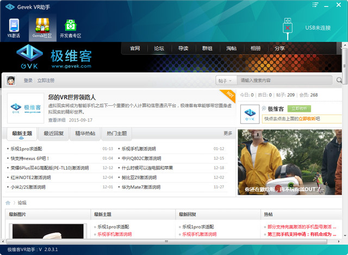The image size is (348, 255).
Task: Open the 开发者专区 icon
Action: (x=70, y=26)
